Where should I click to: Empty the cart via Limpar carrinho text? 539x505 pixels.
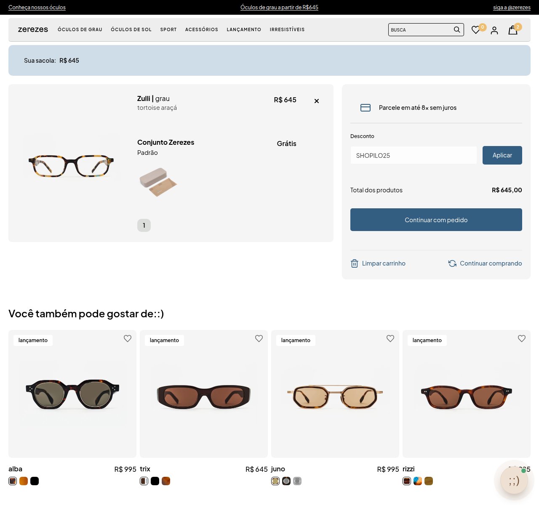(x=384, y=263)
